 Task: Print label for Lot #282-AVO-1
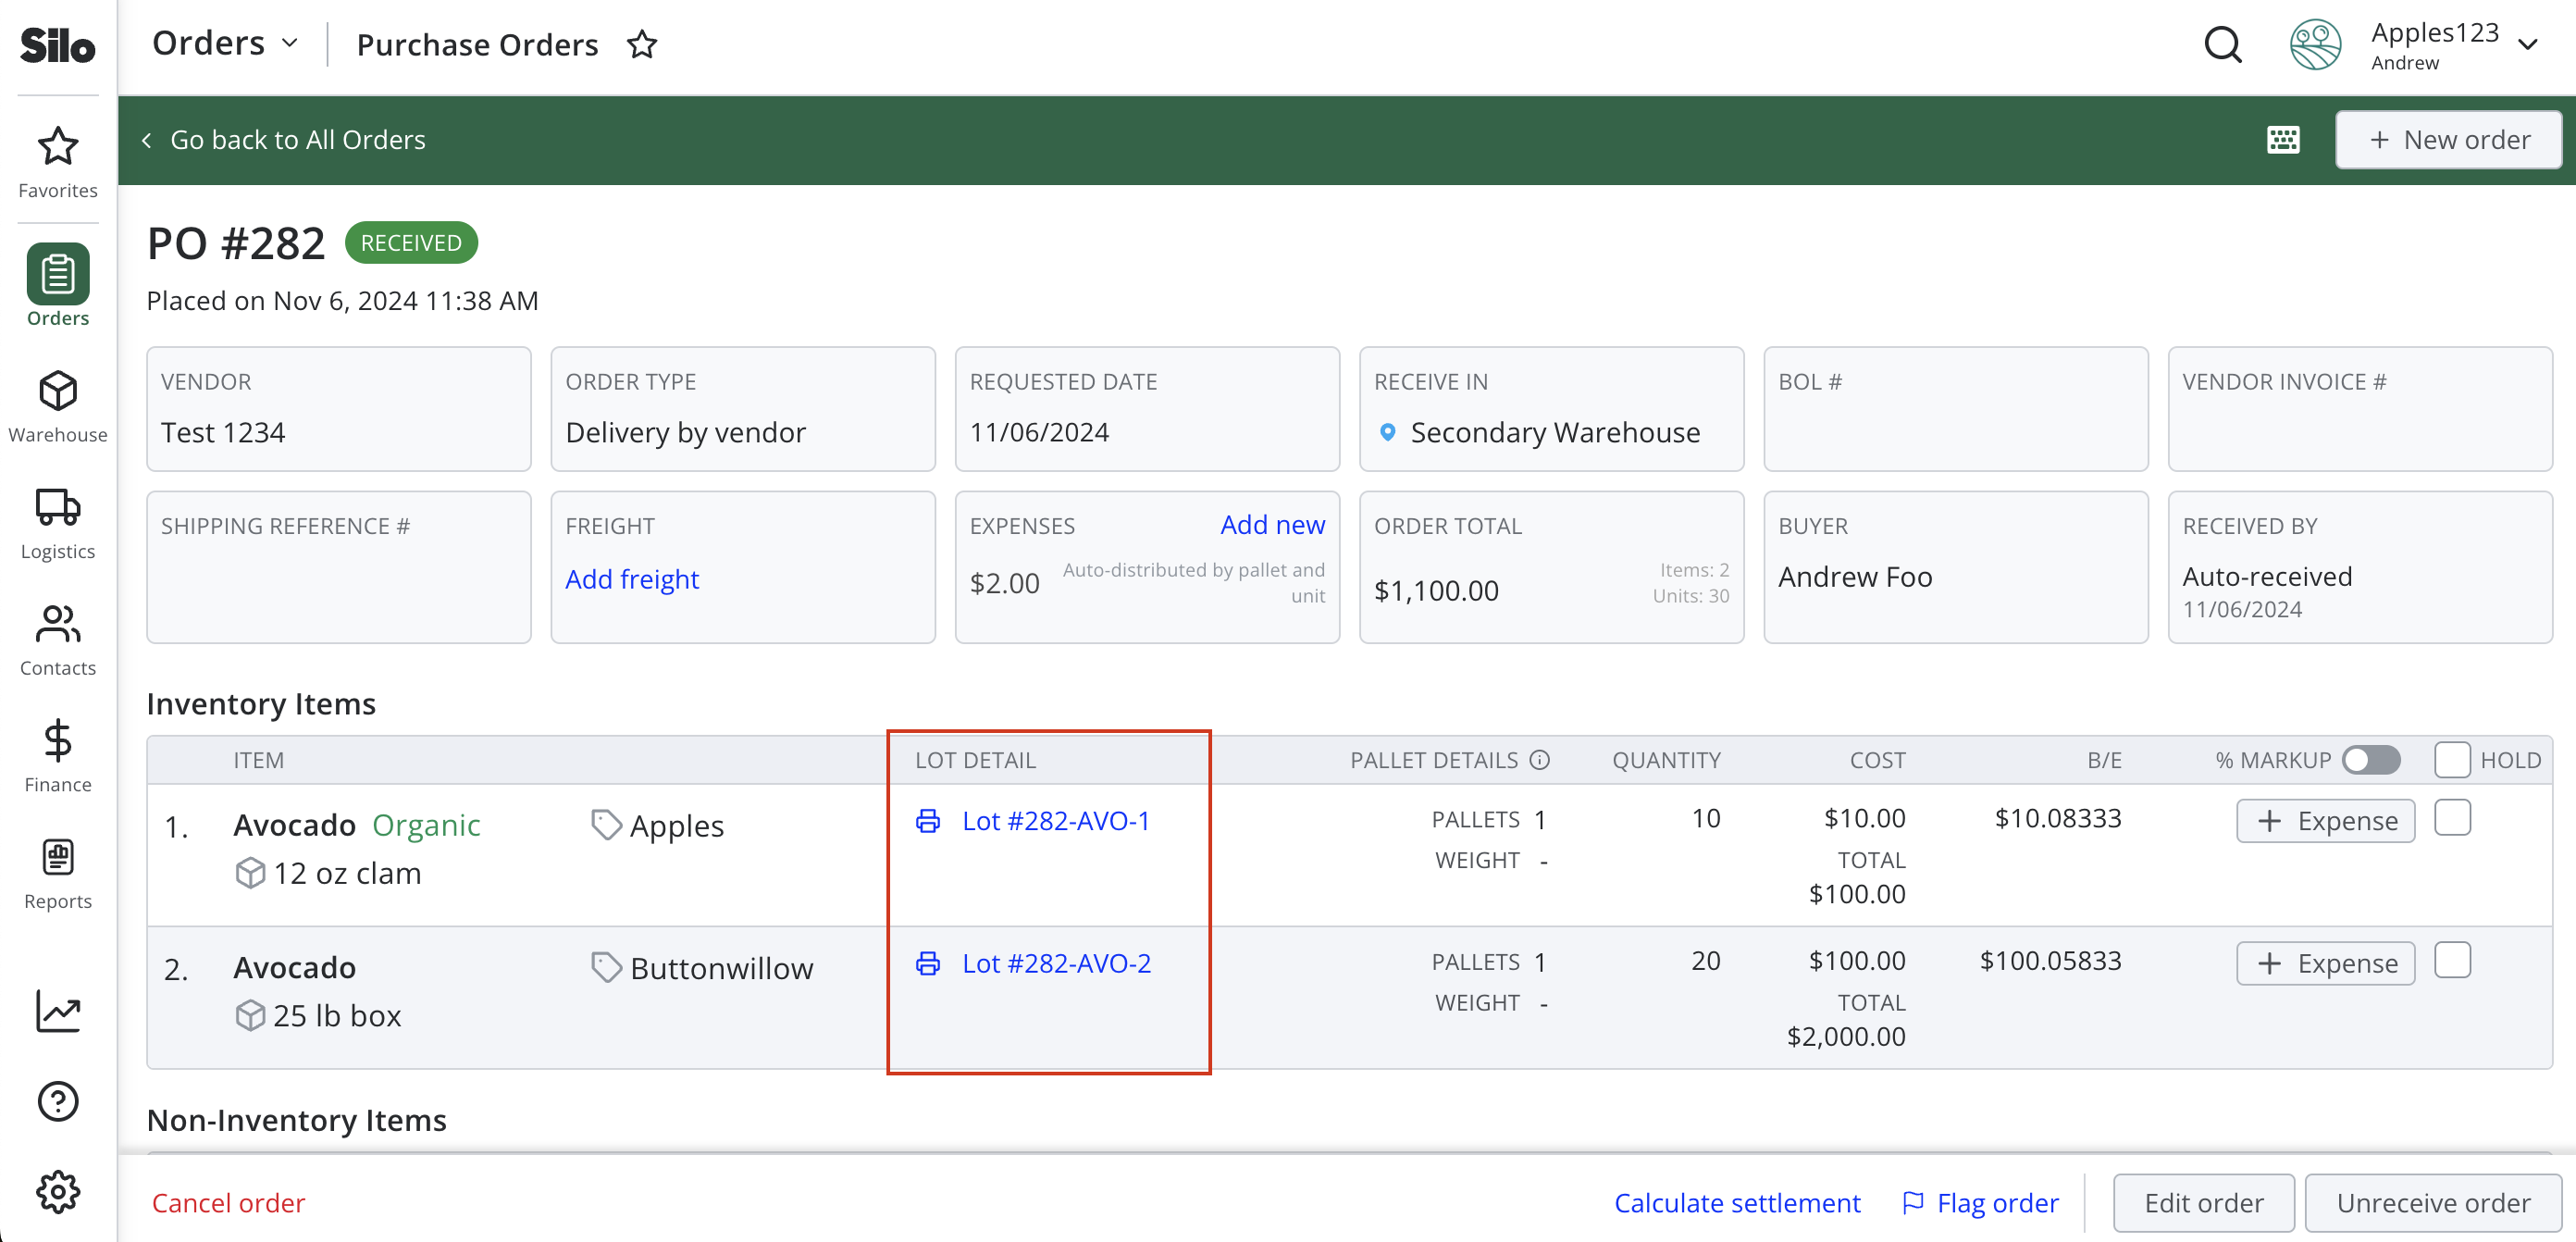click(928, 821)
